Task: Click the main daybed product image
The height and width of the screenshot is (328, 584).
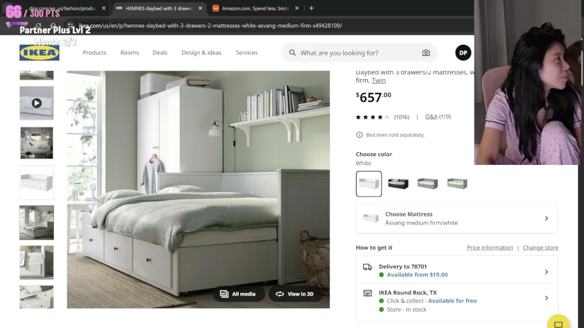Action: [198, 190]
